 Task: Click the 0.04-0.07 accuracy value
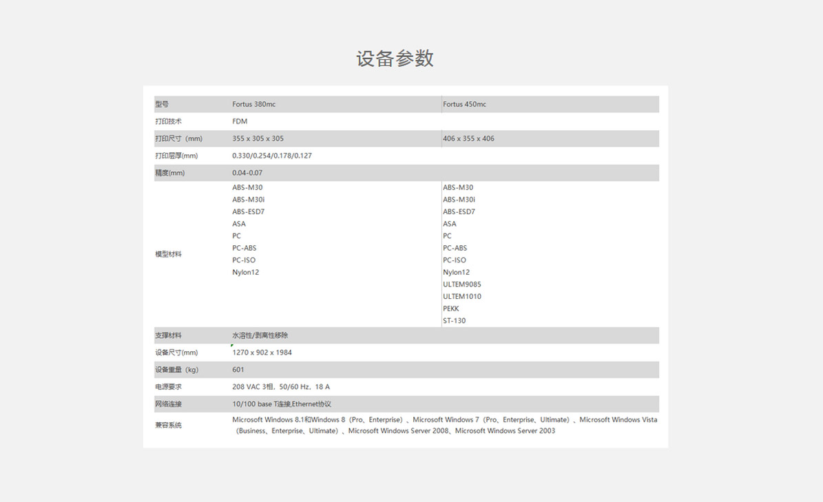(x=247, y=173)
